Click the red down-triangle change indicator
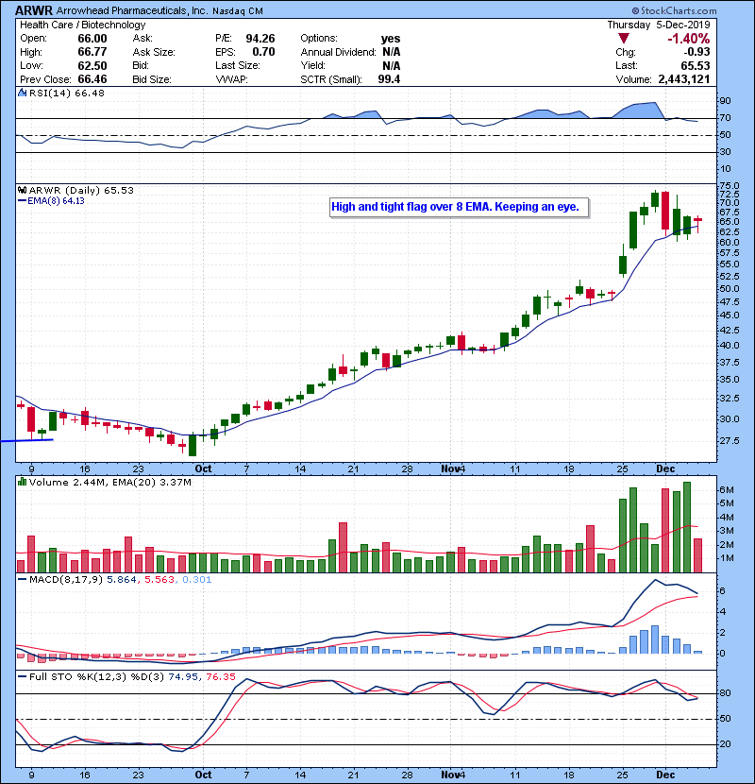The height and width of the screenshot is (784, 755). (623, 39)
